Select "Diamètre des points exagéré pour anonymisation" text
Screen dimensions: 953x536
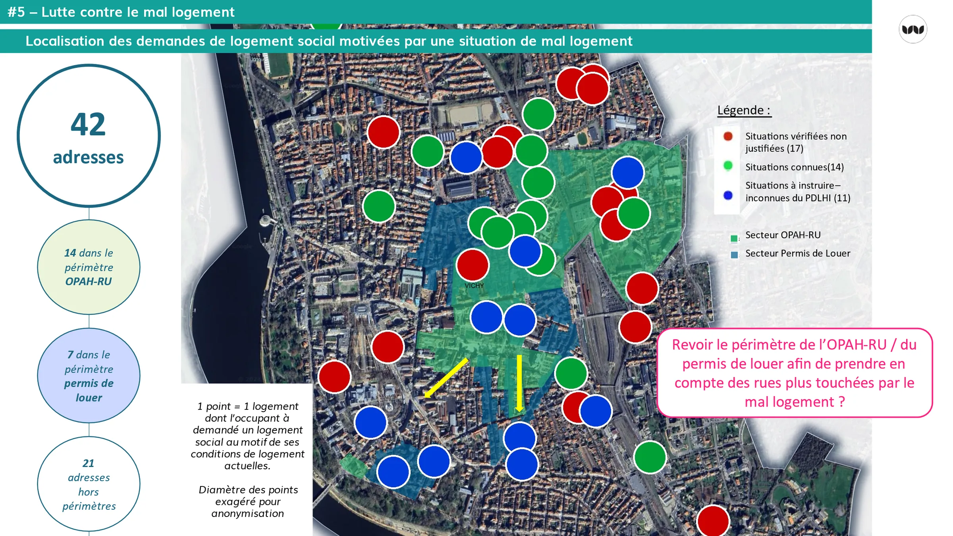coord(248,501)
